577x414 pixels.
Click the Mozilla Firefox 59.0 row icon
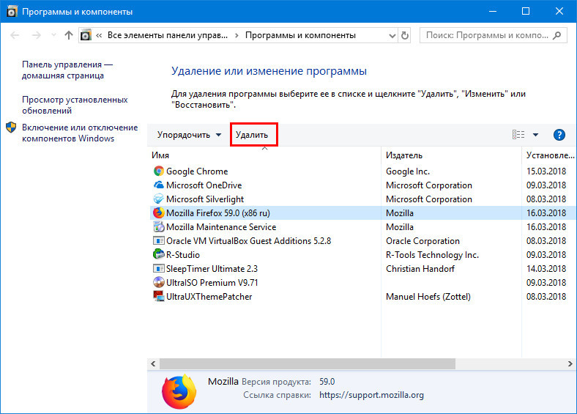[x=159, y=213]
